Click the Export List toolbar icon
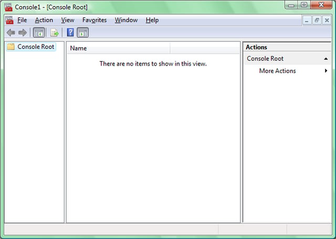 (55, 32)
